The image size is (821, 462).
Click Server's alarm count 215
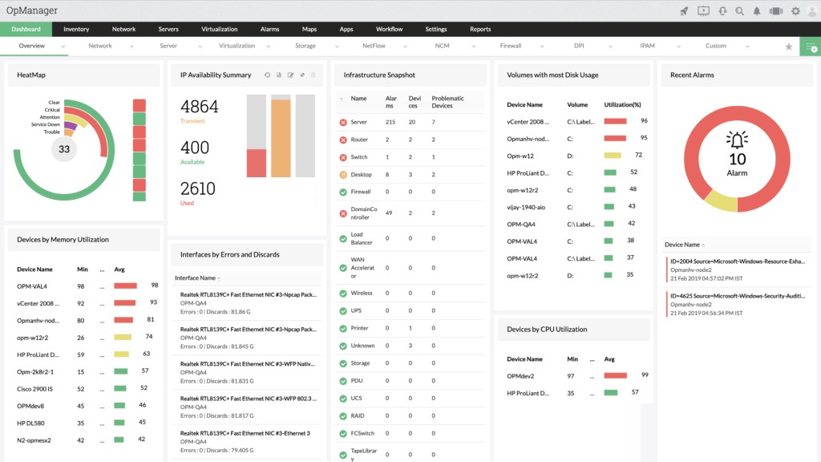390,122
